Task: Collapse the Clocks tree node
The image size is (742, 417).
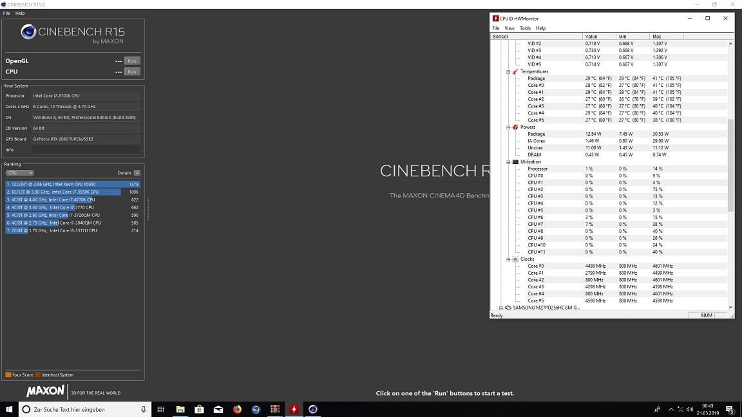Action: (508, 259)
